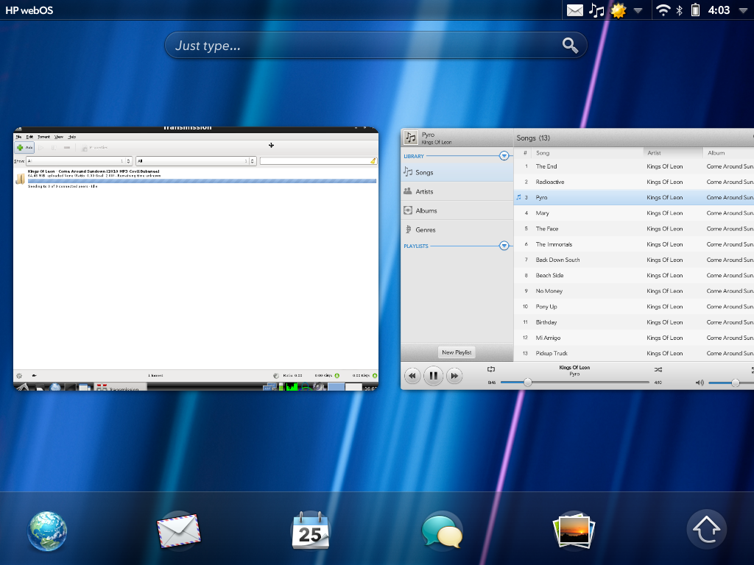Open the web browser globe icon

[x=48, y=530]
